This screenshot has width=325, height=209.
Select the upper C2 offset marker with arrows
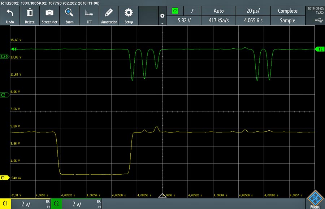tap(5, 57)
